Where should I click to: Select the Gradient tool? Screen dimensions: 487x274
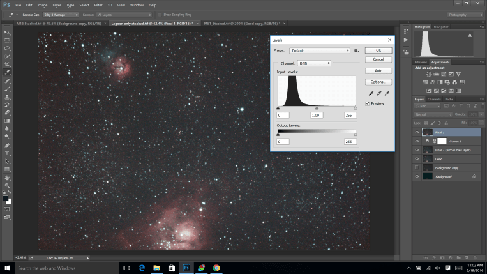[7, 121]
